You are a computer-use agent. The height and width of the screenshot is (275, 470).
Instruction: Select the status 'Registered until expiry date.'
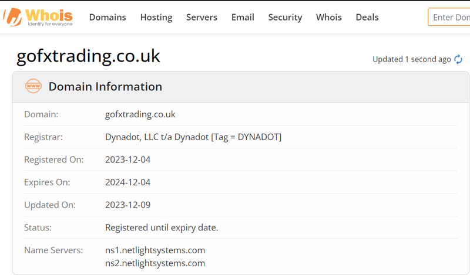tap(162, 228)
